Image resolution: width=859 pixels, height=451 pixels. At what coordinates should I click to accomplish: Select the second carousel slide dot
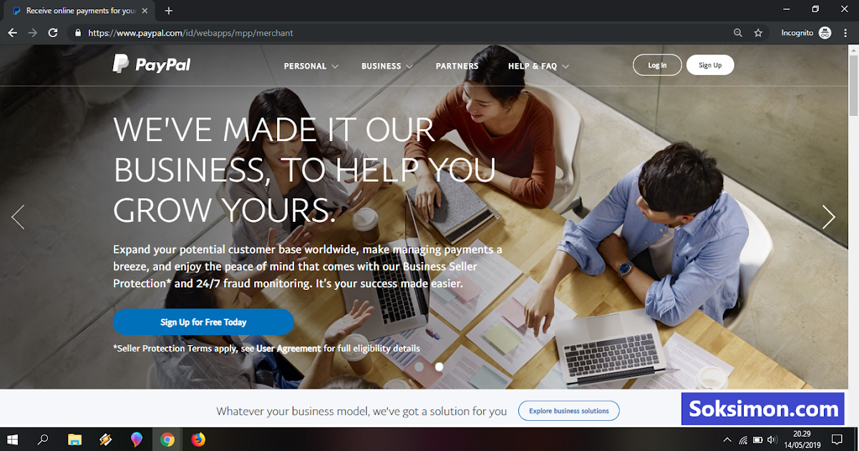click(440, 367)
